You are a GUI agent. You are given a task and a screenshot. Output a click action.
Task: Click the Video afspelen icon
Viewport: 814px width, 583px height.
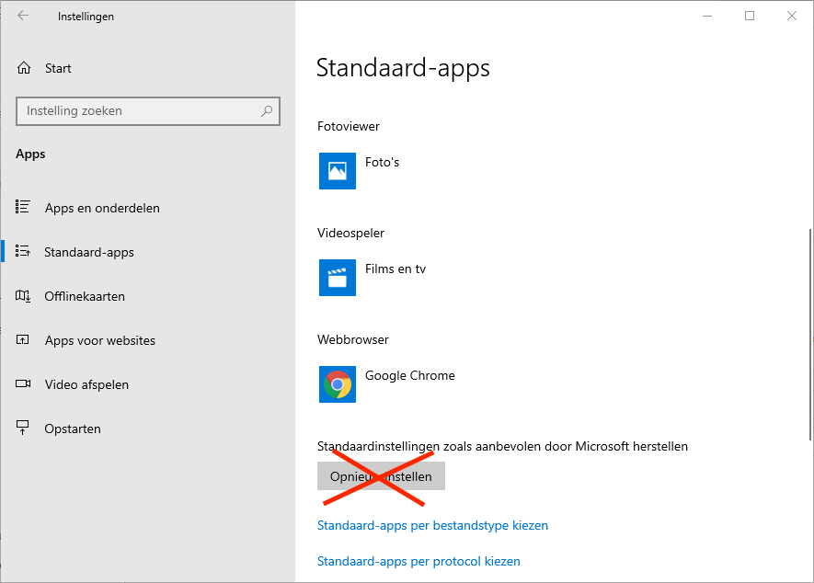coord(24,384)
